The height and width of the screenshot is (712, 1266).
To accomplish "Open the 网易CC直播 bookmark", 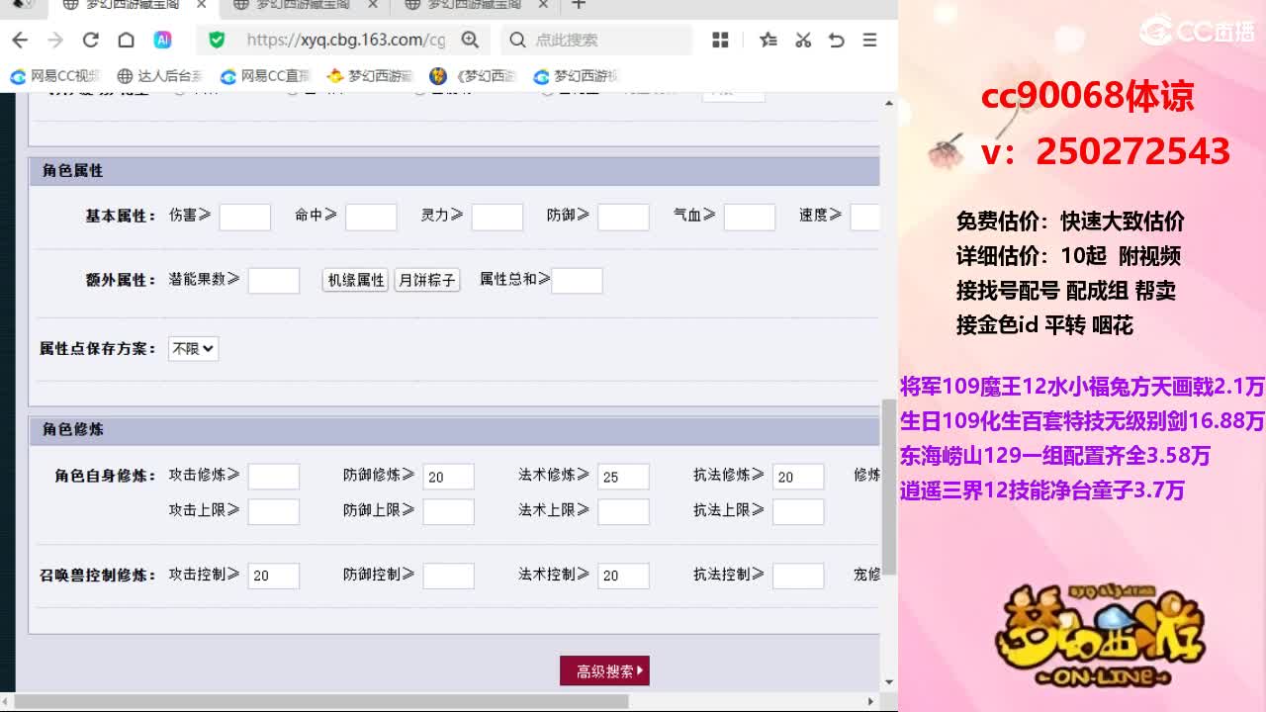I will [x=265, y=76].
